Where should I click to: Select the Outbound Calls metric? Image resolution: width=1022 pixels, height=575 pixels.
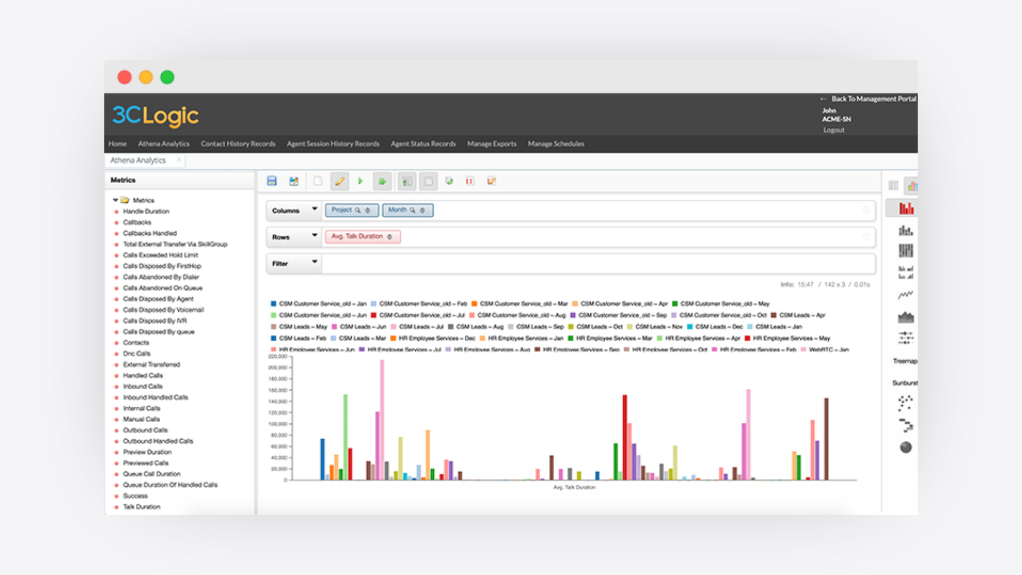[145, 430]
